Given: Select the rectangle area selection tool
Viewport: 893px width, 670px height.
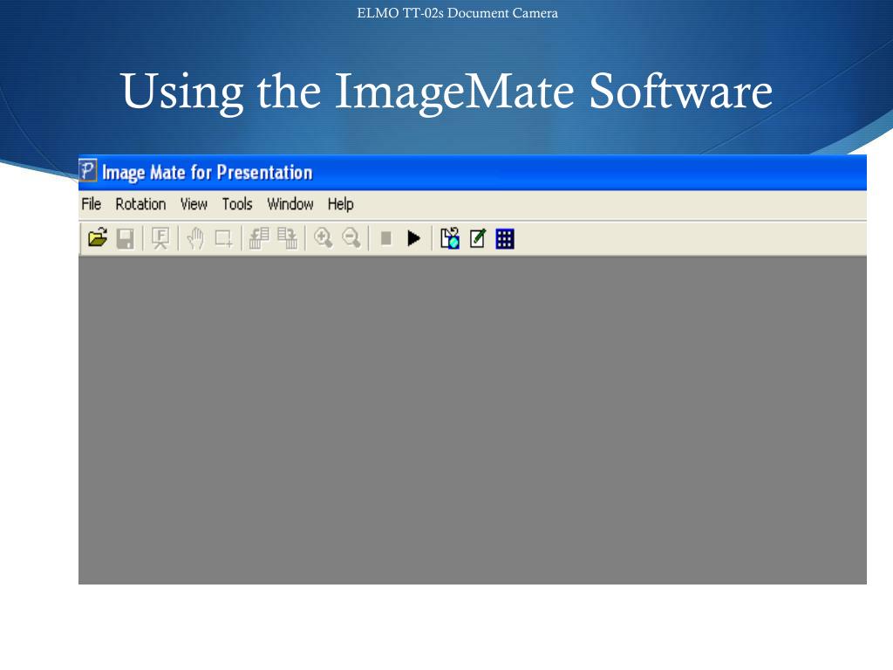Looking at the screenshot, I should 223,239.
